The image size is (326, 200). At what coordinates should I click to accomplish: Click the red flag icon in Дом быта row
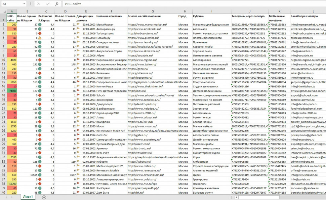coord(78,193)
